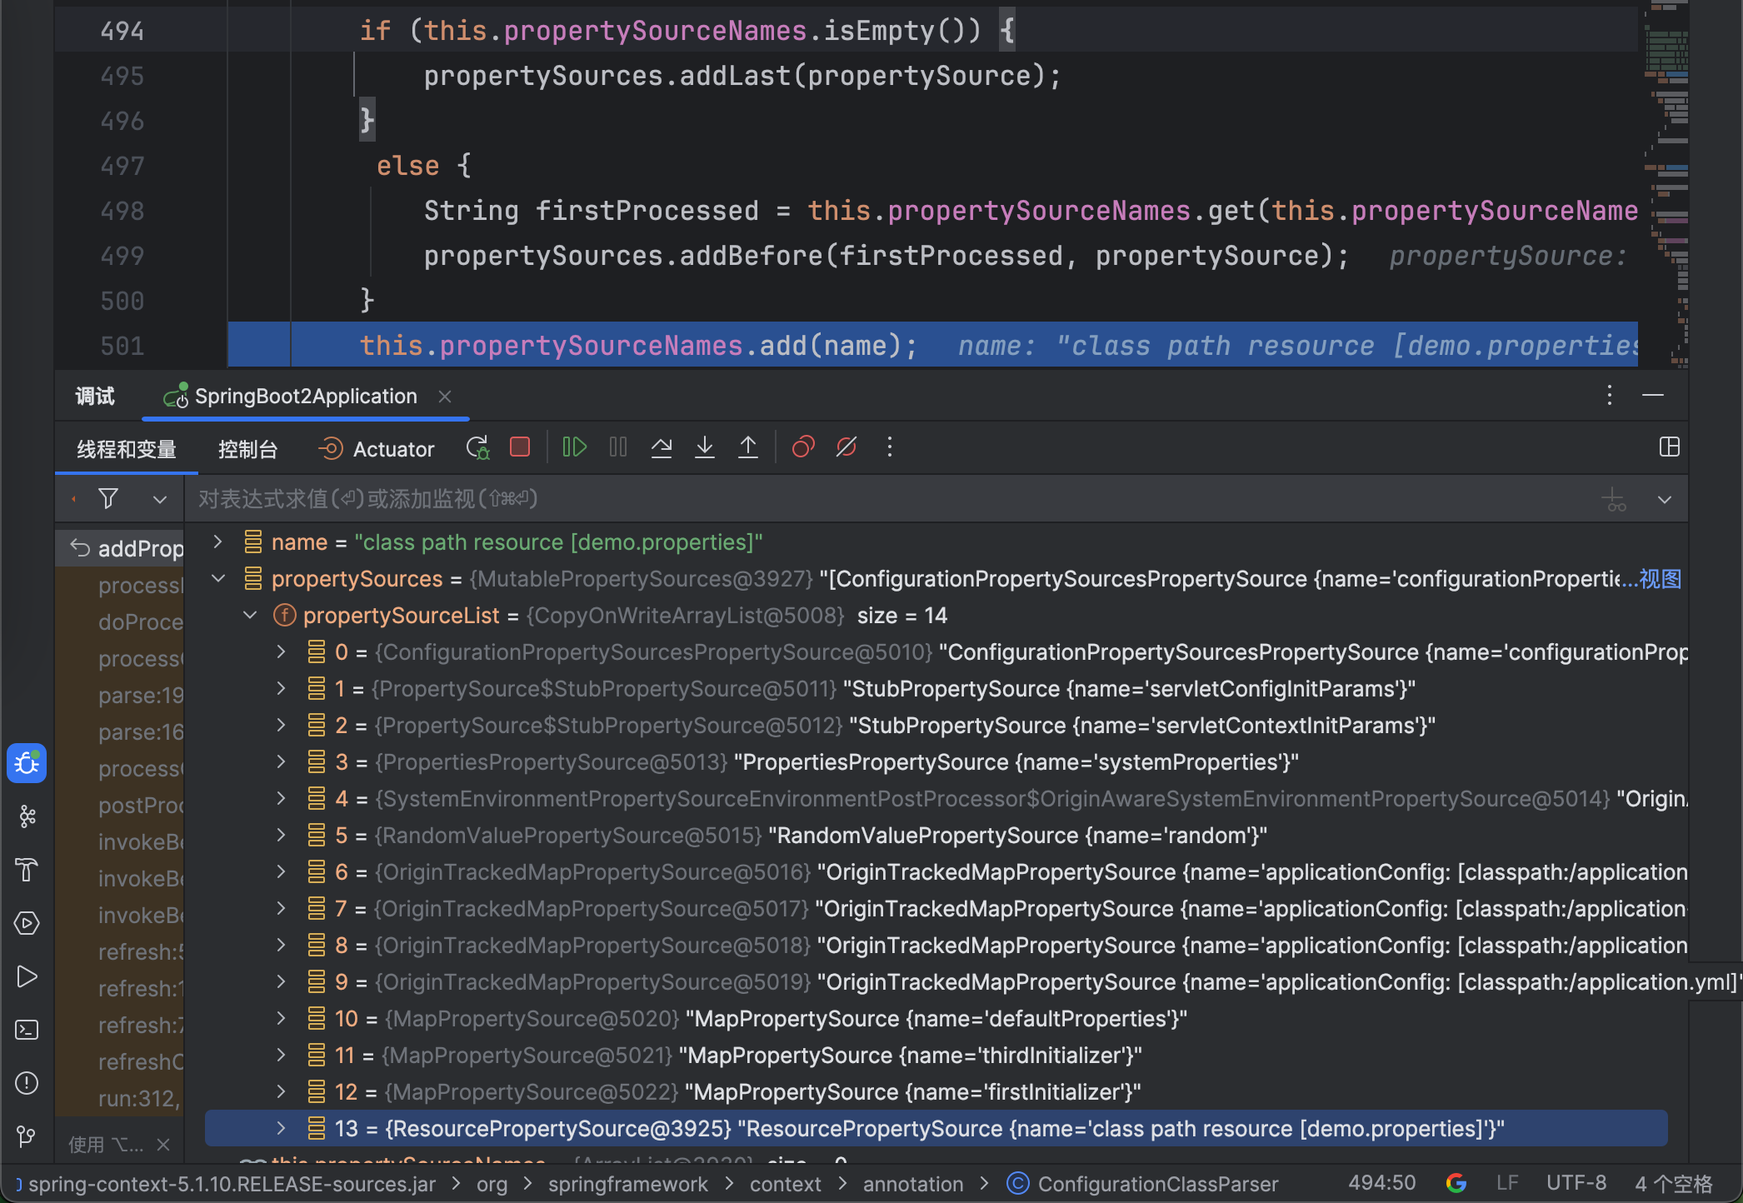Open more debug toolbar actions

(890, 448)
